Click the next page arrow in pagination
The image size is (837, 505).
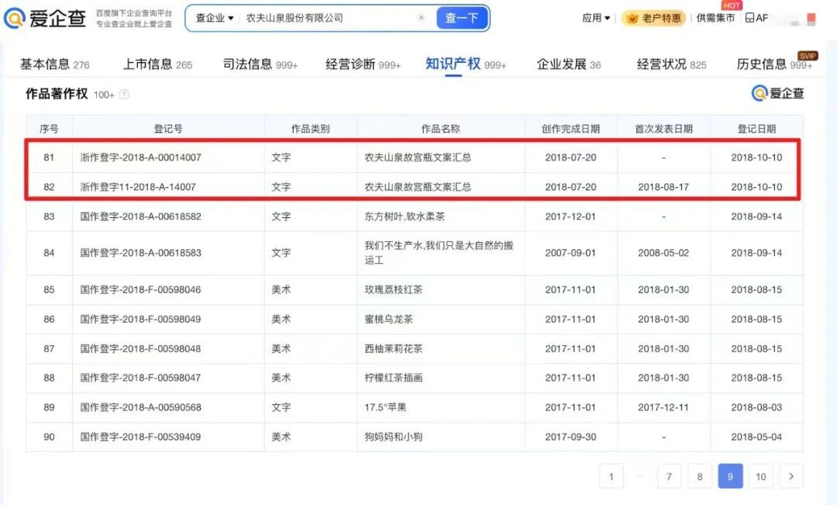coord(791,476)
